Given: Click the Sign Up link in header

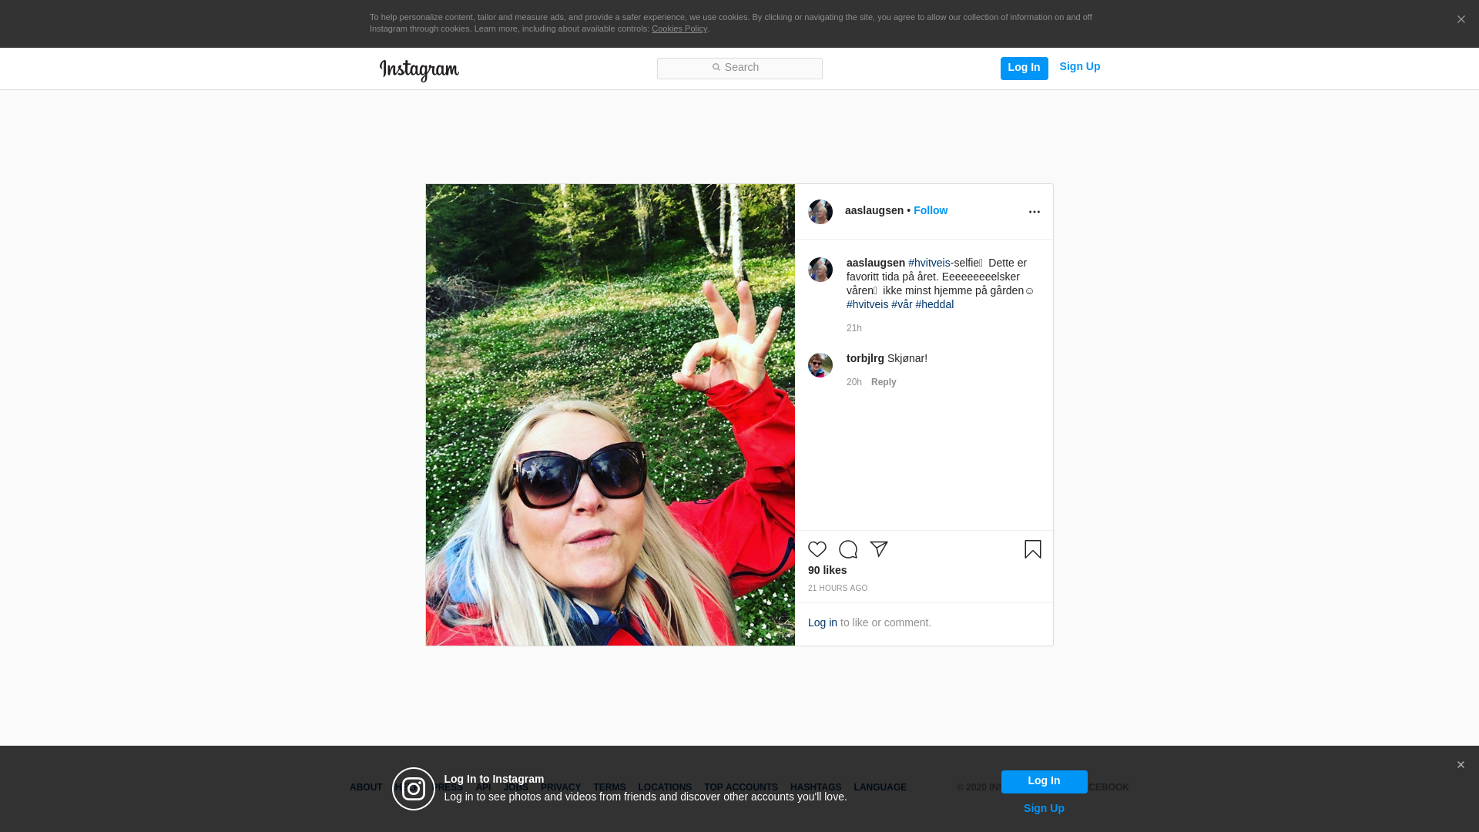Looking at the screenshot, I should pos(1079,67).
